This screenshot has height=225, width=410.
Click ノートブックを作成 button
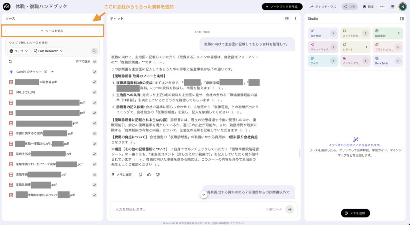point(282,6)
